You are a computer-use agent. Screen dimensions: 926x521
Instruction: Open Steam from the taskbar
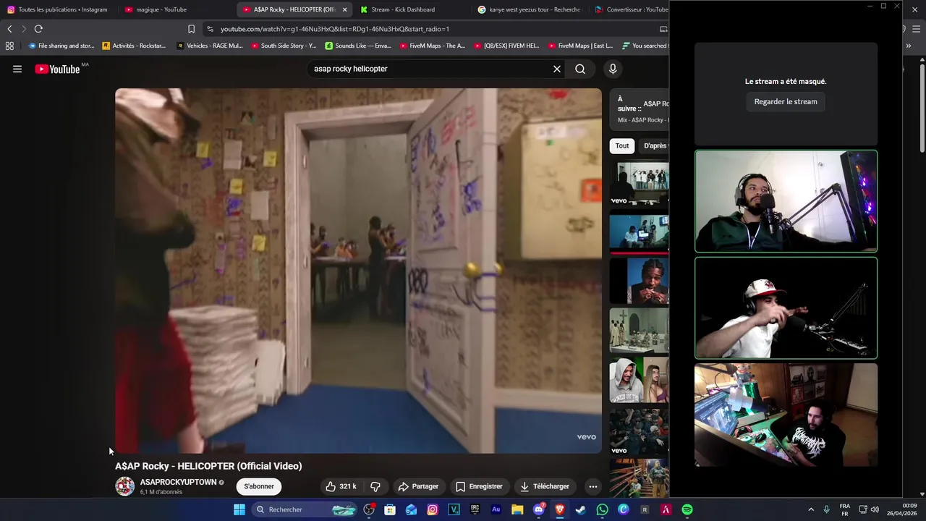pyautogui.click(x=581, y=509)
